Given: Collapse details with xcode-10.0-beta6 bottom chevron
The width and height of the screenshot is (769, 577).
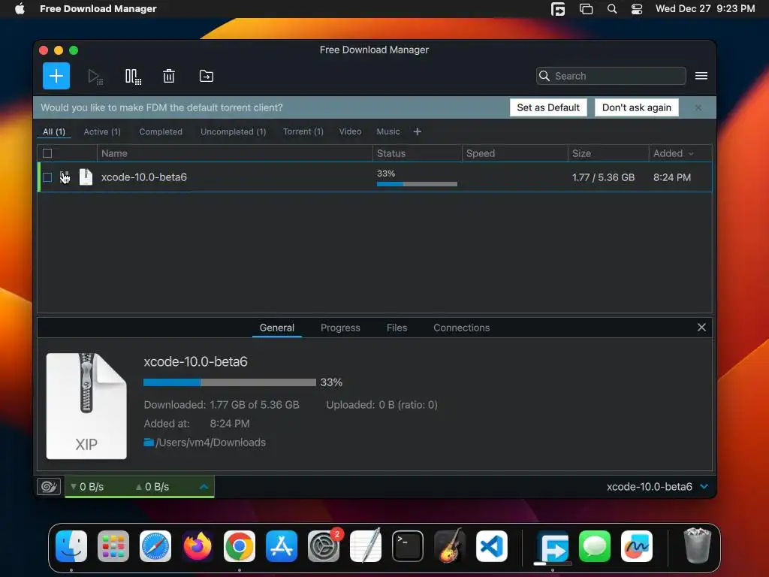Looking at the screenshot, I should [x=704, y=486].
